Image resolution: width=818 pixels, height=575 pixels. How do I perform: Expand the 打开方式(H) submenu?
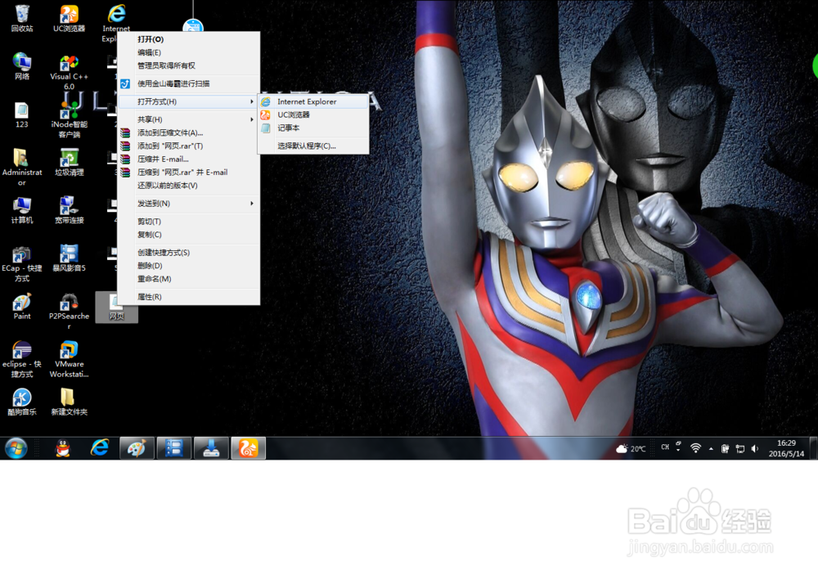(x=189, y=101)
